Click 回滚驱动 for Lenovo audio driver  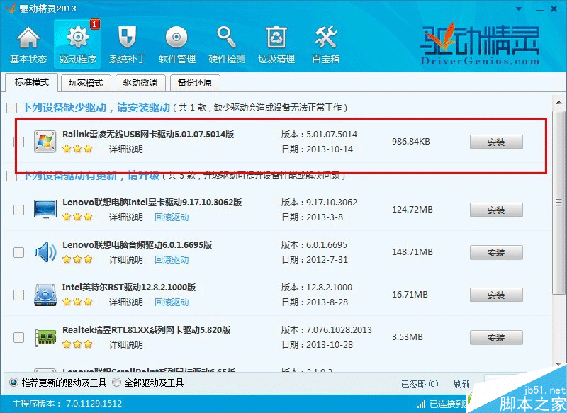[172, 260]
